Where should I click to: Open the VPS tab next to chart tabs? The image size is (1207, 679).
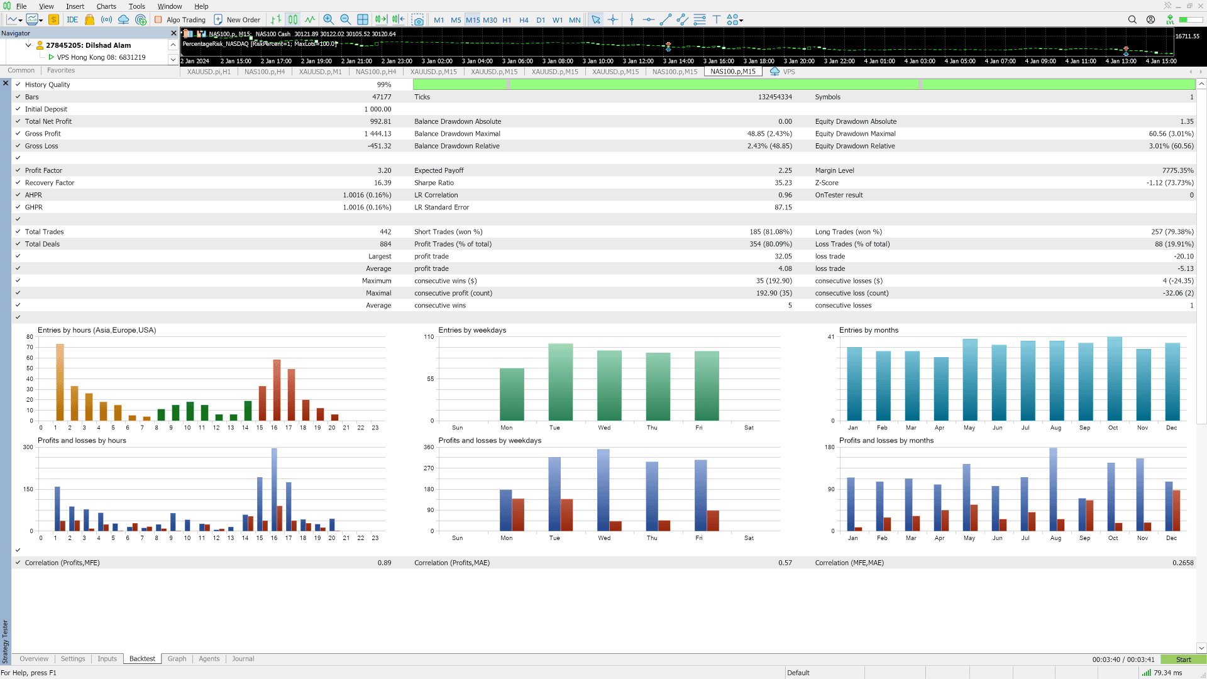click(783, 72)
